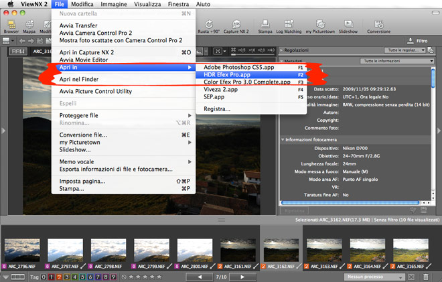The height and width of the screenshot is (282, 442).
Task: Apply tag 9 label
Action: coord(113,277)
